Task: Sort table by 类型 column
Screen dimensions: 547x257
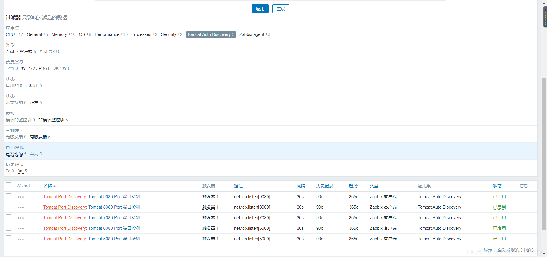Action: [374, 186]
